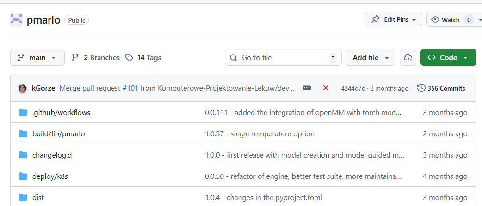
Task: Click the pmarlo repository avatar icon
Action: coord(16,20)
